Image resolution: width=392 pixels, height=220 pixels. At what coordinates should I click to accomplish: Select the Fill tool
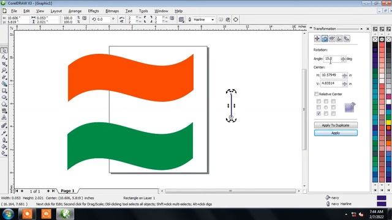tap(4, 147)
